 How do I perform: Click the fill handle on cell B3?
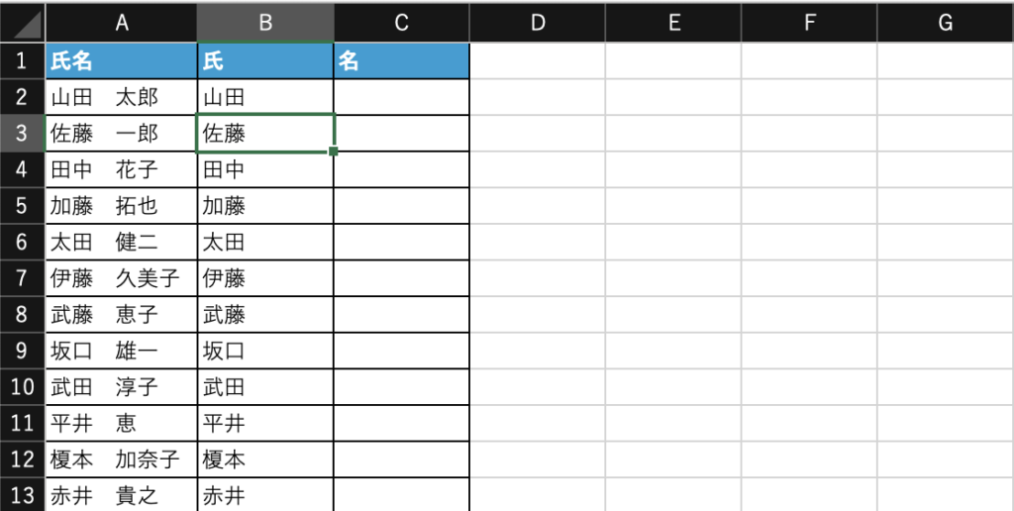point(334,152)
